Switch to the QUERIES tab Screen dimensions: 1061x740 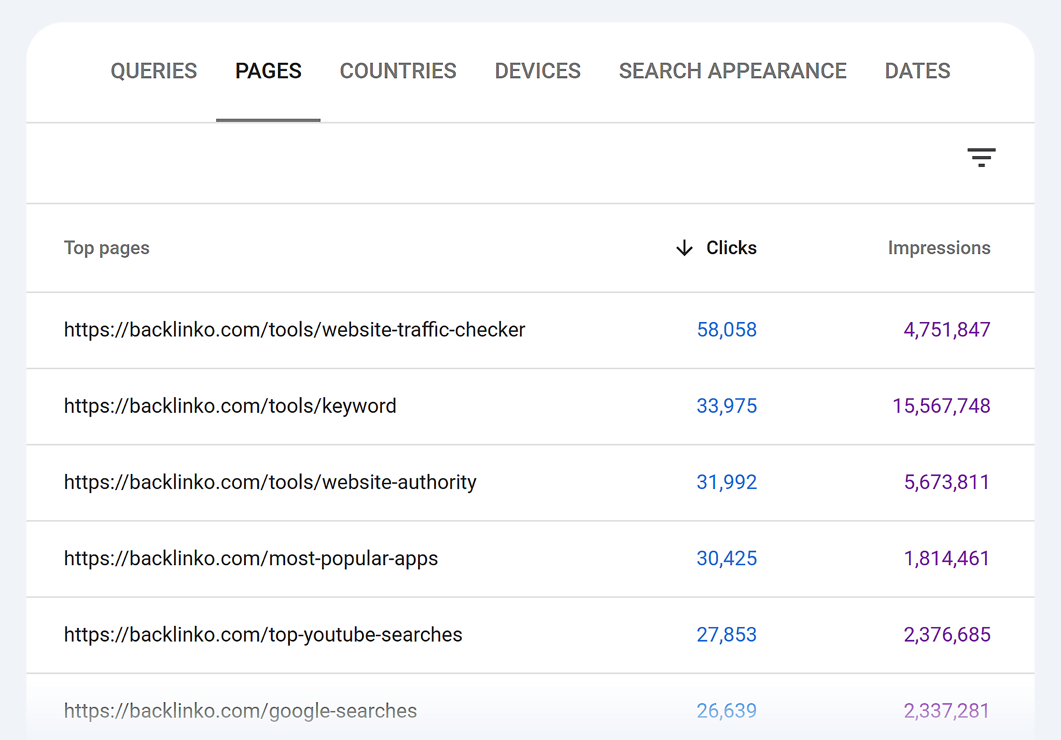154,71
